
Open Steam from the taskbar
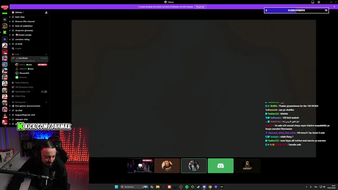(x=198, y=187)
